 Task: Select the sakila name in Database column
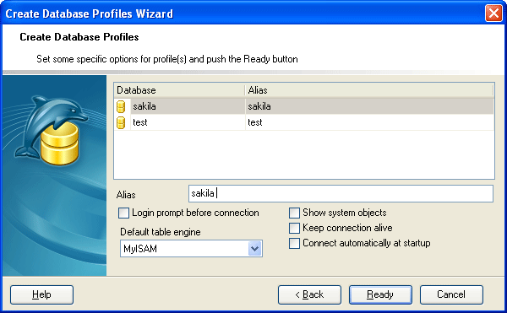[x=144, y=106]
